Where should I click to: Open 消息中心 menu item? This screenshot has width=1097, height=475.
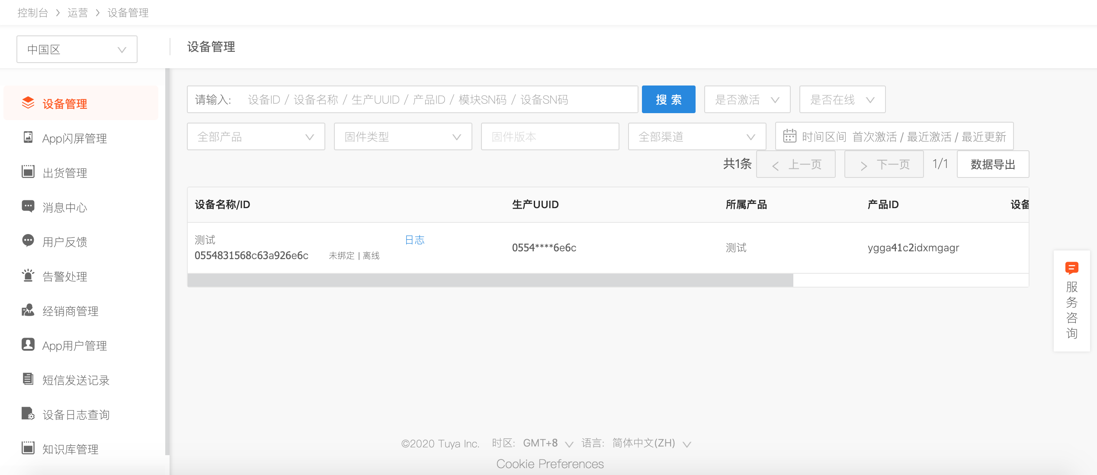tap(81, 207)
